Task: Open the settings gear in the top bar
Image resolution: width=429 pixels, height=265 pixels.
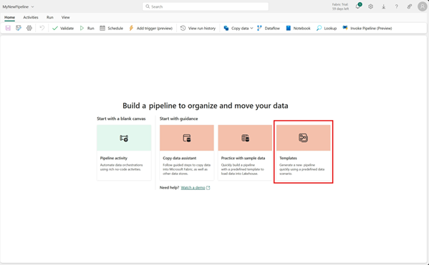Action: point(370,6)
